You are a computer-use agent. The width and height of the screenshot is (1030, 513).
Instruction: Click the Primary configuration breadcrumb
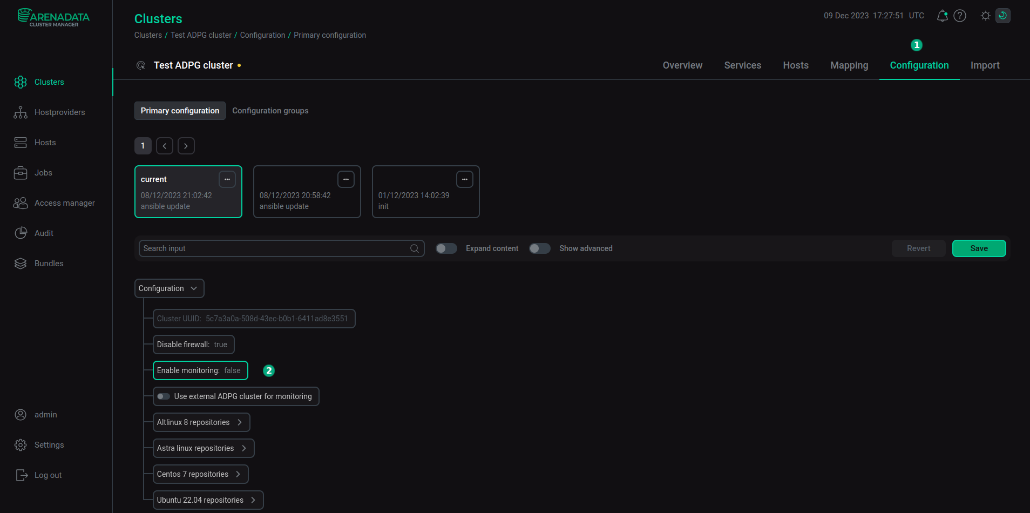pyautogui.click(x=330, y=35)
